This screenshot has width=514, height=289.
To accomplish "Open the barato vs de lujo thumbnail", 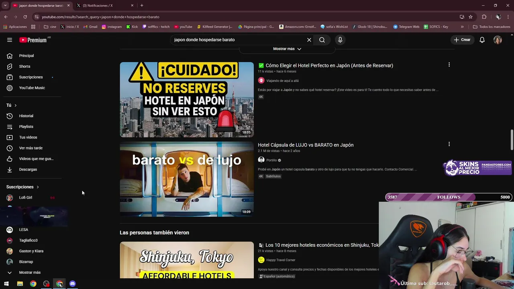I will [187, 179].
